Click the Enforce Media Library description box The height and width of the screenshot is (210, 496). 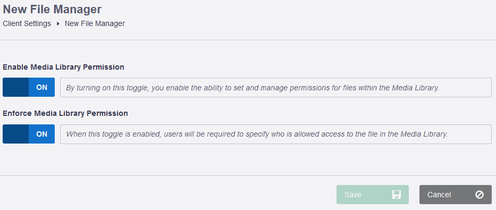click(276, 134)
